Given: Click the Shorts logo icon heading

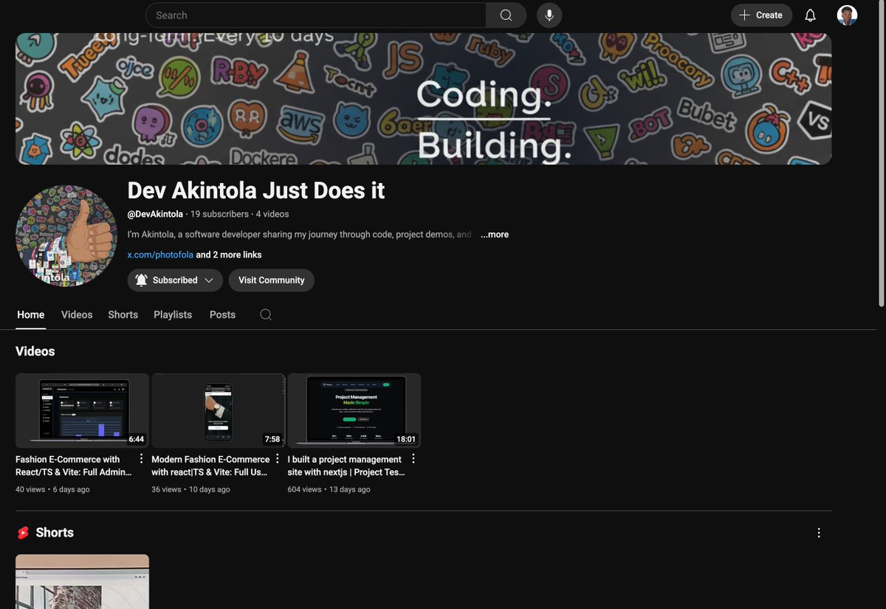Looking at the screenshot, I should point(24,532).
